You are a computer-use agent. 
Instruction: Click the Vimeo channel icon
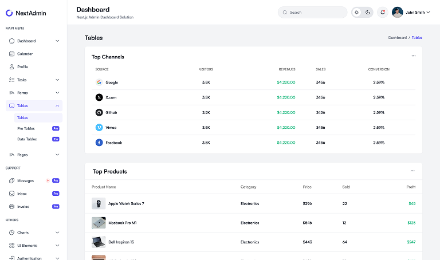point(99,127)
